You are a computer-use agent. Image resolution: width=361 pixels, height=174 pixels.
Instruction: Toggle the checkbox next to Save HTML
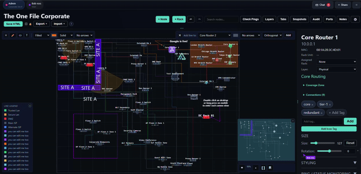pos(26,24)
